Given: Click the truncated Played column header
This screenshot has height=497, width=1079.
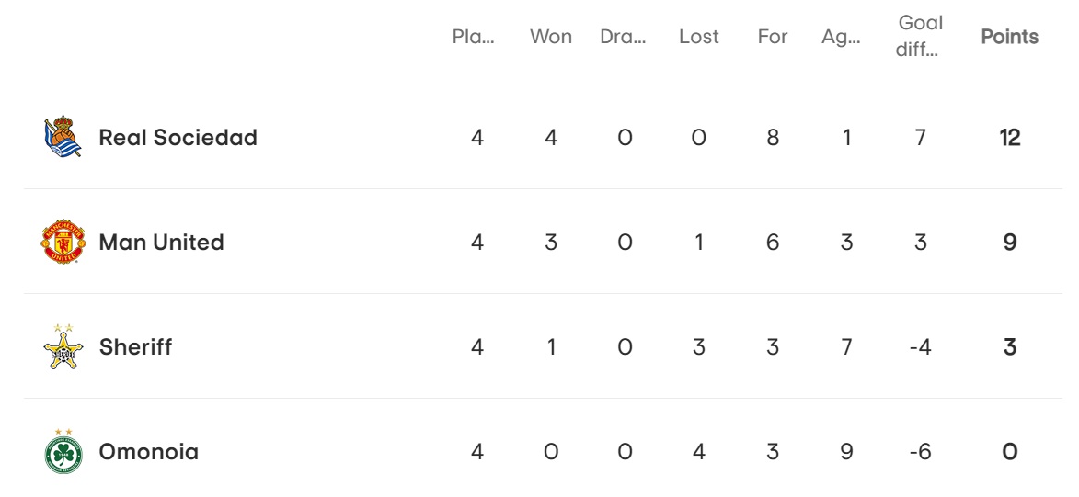Looking at the screenshot, I should coord(474,37).
